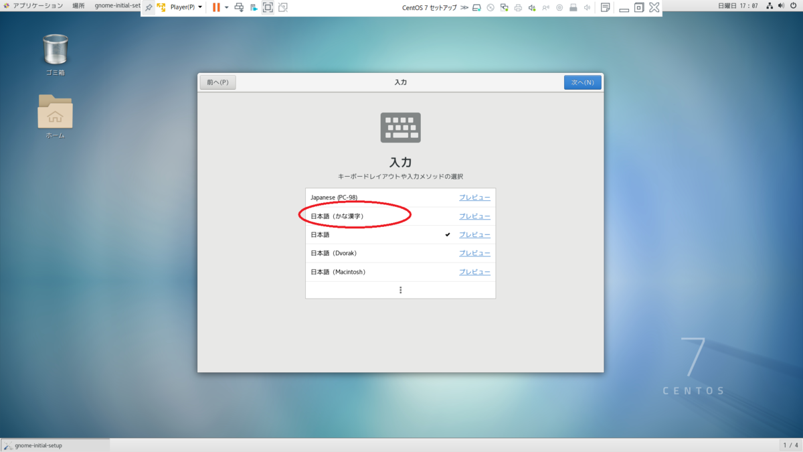Click the GNOME volume speaker icon
This screenshot has height=452, width=803.
click(x=783, y=6)
